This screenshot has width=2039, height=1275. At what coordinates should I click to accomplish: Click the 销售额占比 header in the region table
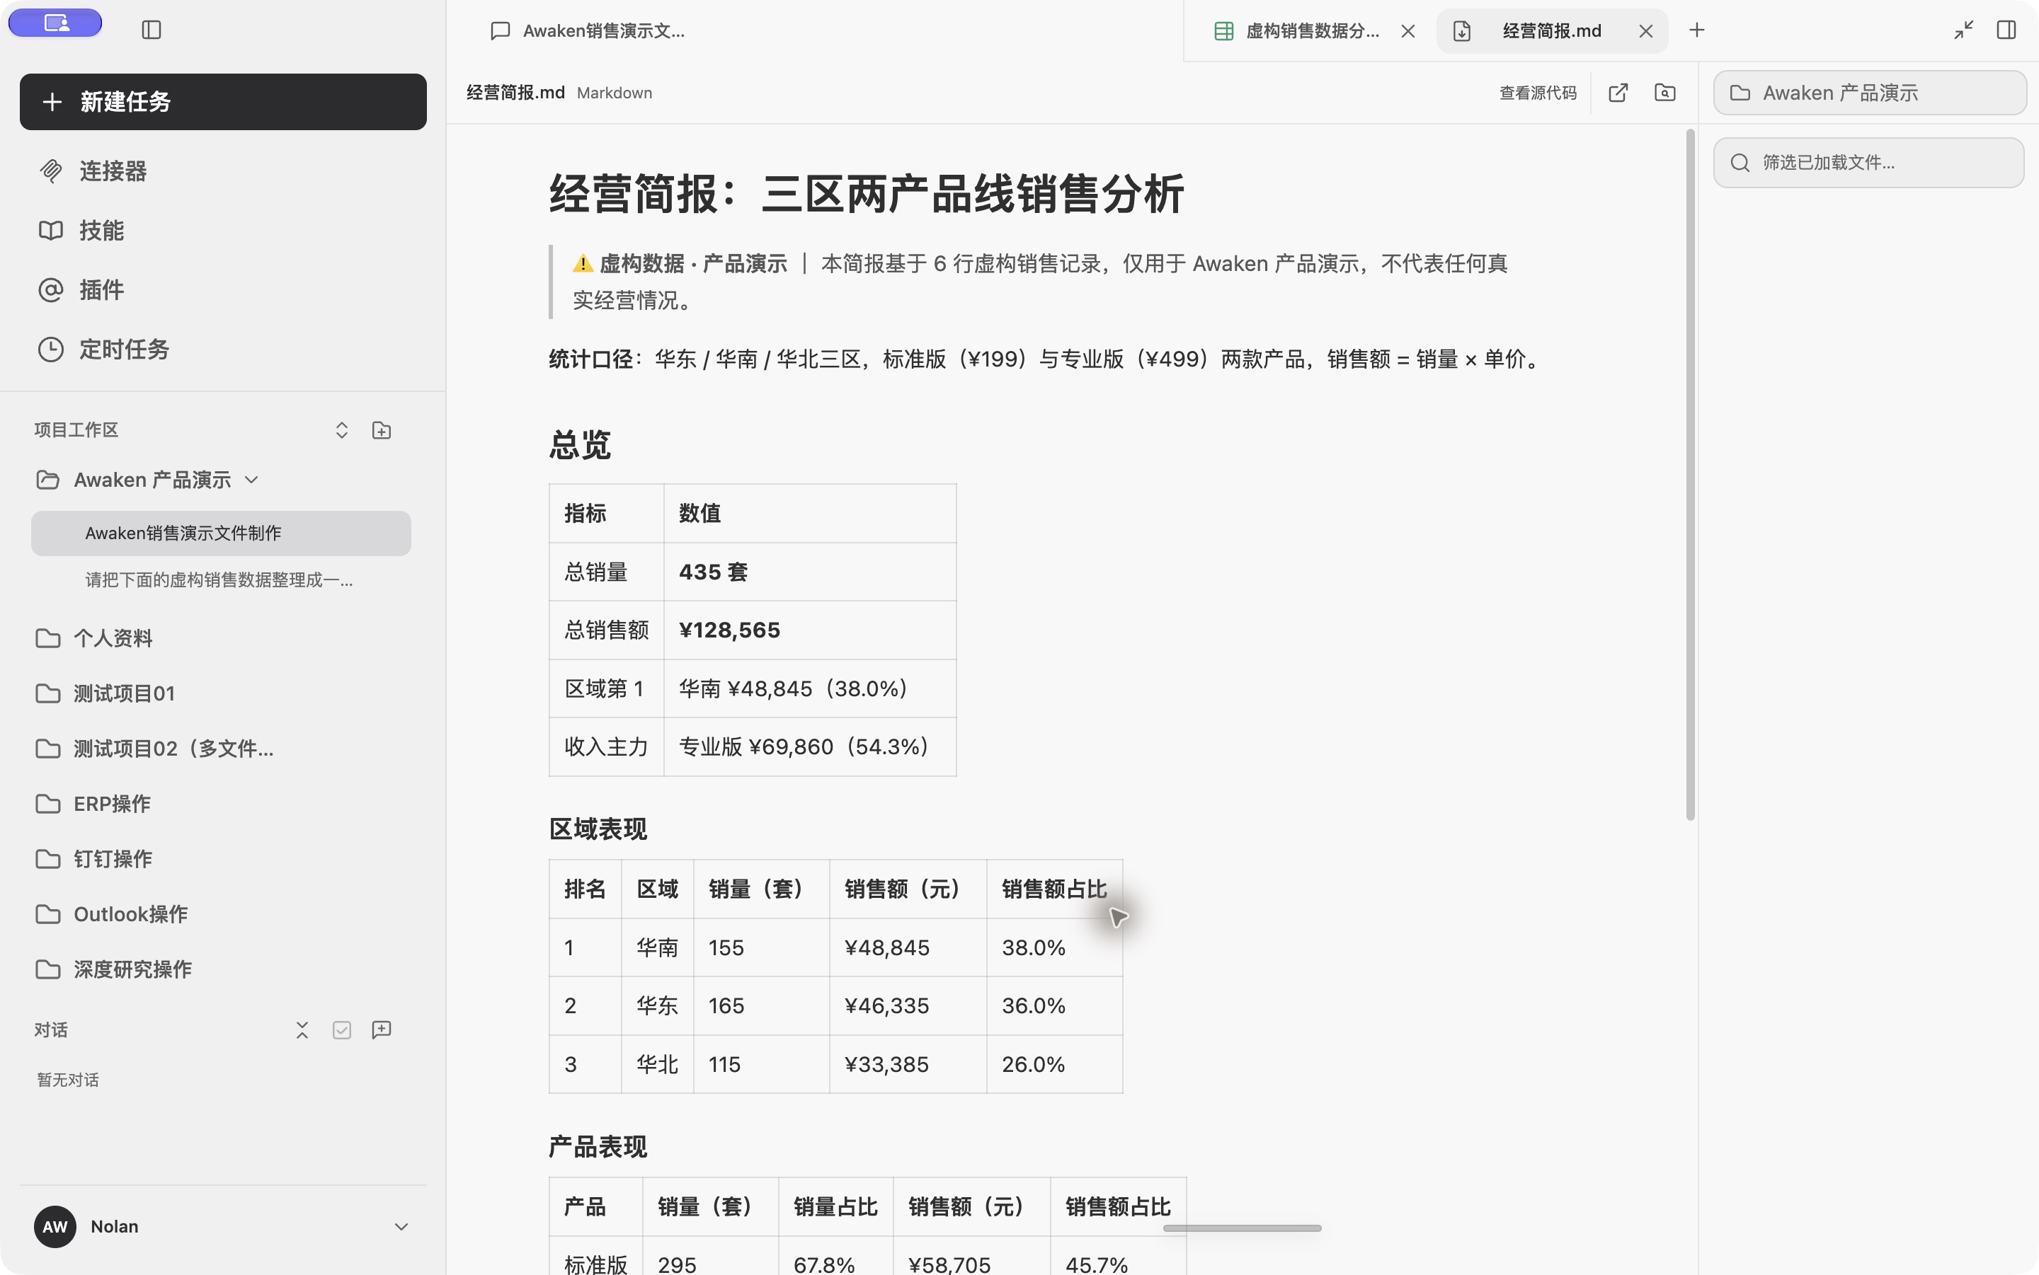tap(1053, 889)
